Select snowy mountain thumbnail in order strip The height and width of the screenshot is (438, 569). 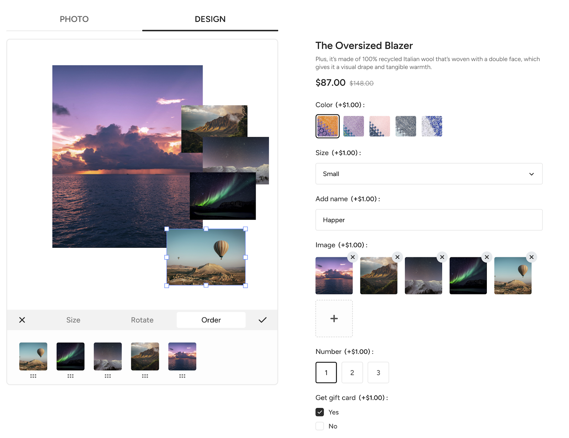(108, 356)
